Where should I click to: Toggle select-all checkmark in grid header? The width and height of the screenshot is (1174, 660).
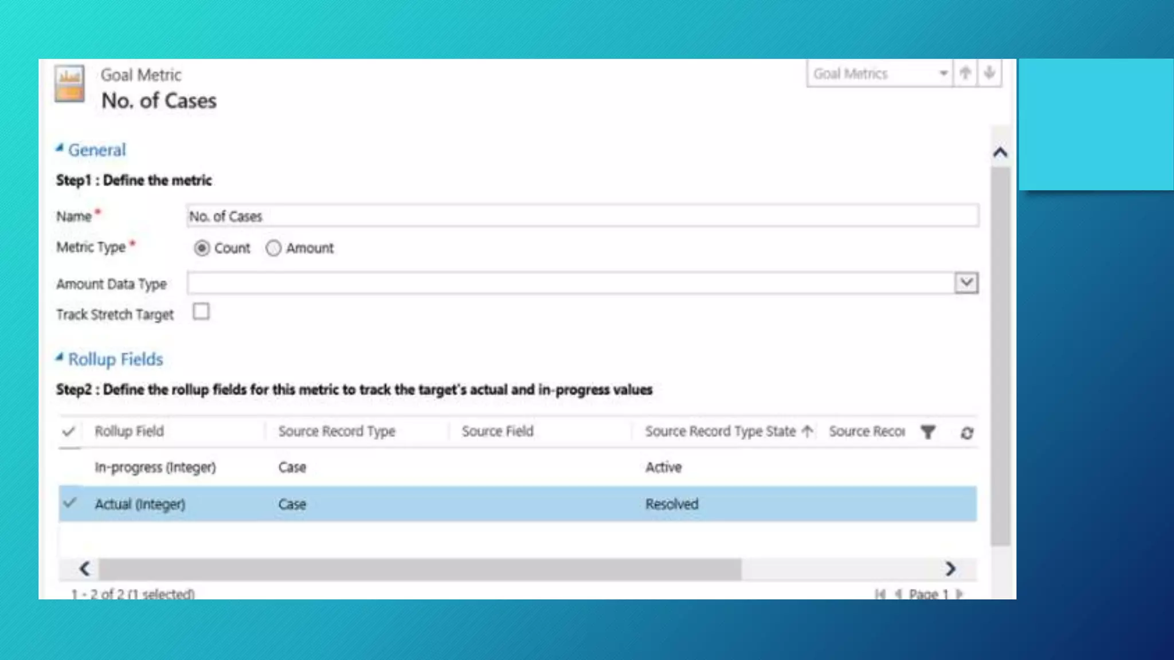click(x=69, y=431)
